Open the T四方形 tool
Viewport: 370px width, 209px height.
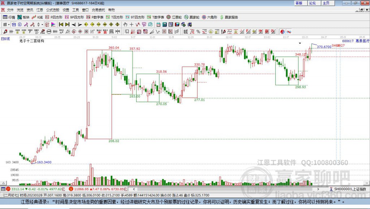115,17
